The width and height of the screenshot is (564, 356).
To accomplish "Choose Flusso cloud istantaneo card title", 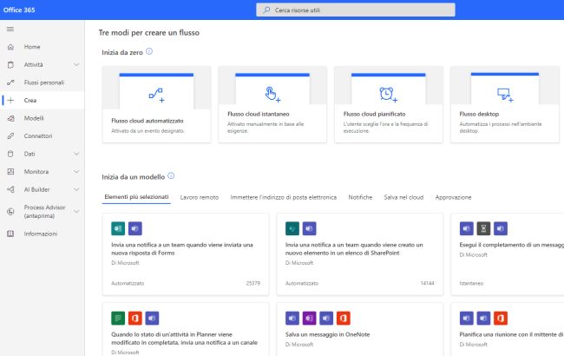I will pyautogui.click(x=259, y=114).
